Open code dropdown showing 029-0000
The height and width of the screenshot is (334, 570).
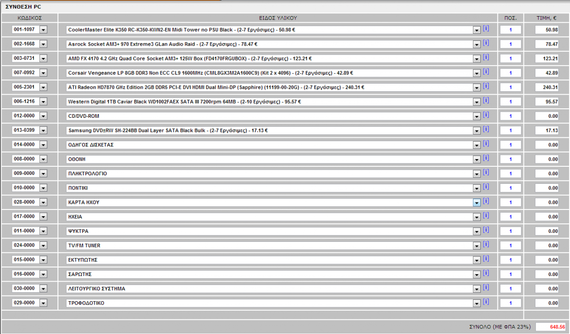pos(43,303)
